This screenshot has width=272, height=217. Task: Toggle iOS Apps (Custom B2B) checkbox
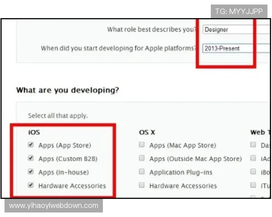tap(31, 159)
